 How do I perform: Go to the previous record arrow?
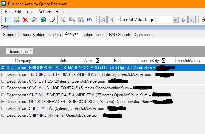coord(111,20)
